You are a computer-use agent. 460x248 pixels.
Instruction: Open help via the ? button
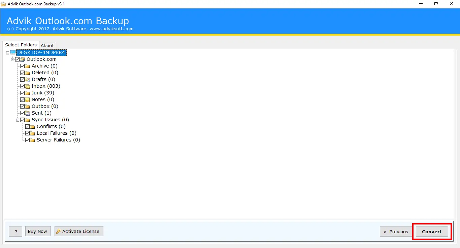[x=15, y=231]
